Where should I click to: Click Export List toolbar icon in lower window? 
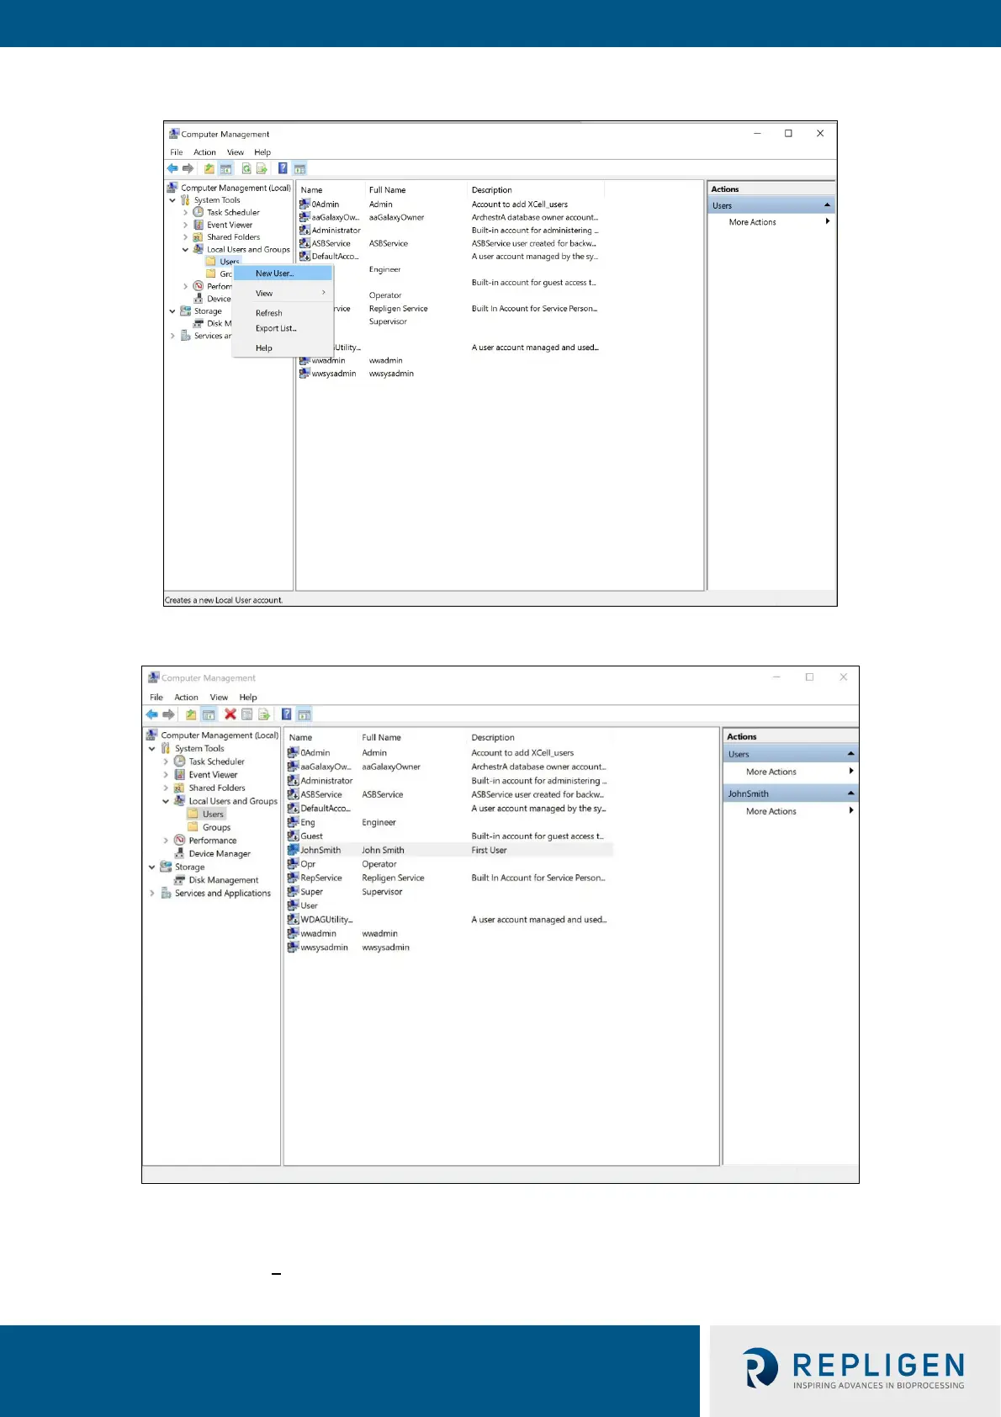coord(263,714)
